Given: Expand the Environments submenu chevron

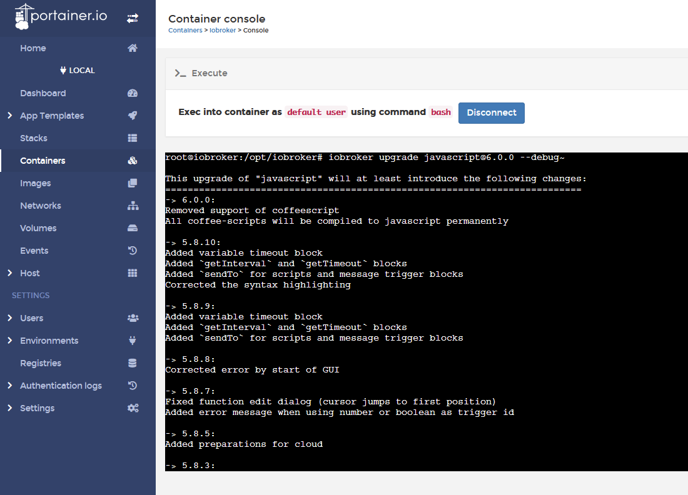Looking at the screenshot, I should tap(9, 340).
